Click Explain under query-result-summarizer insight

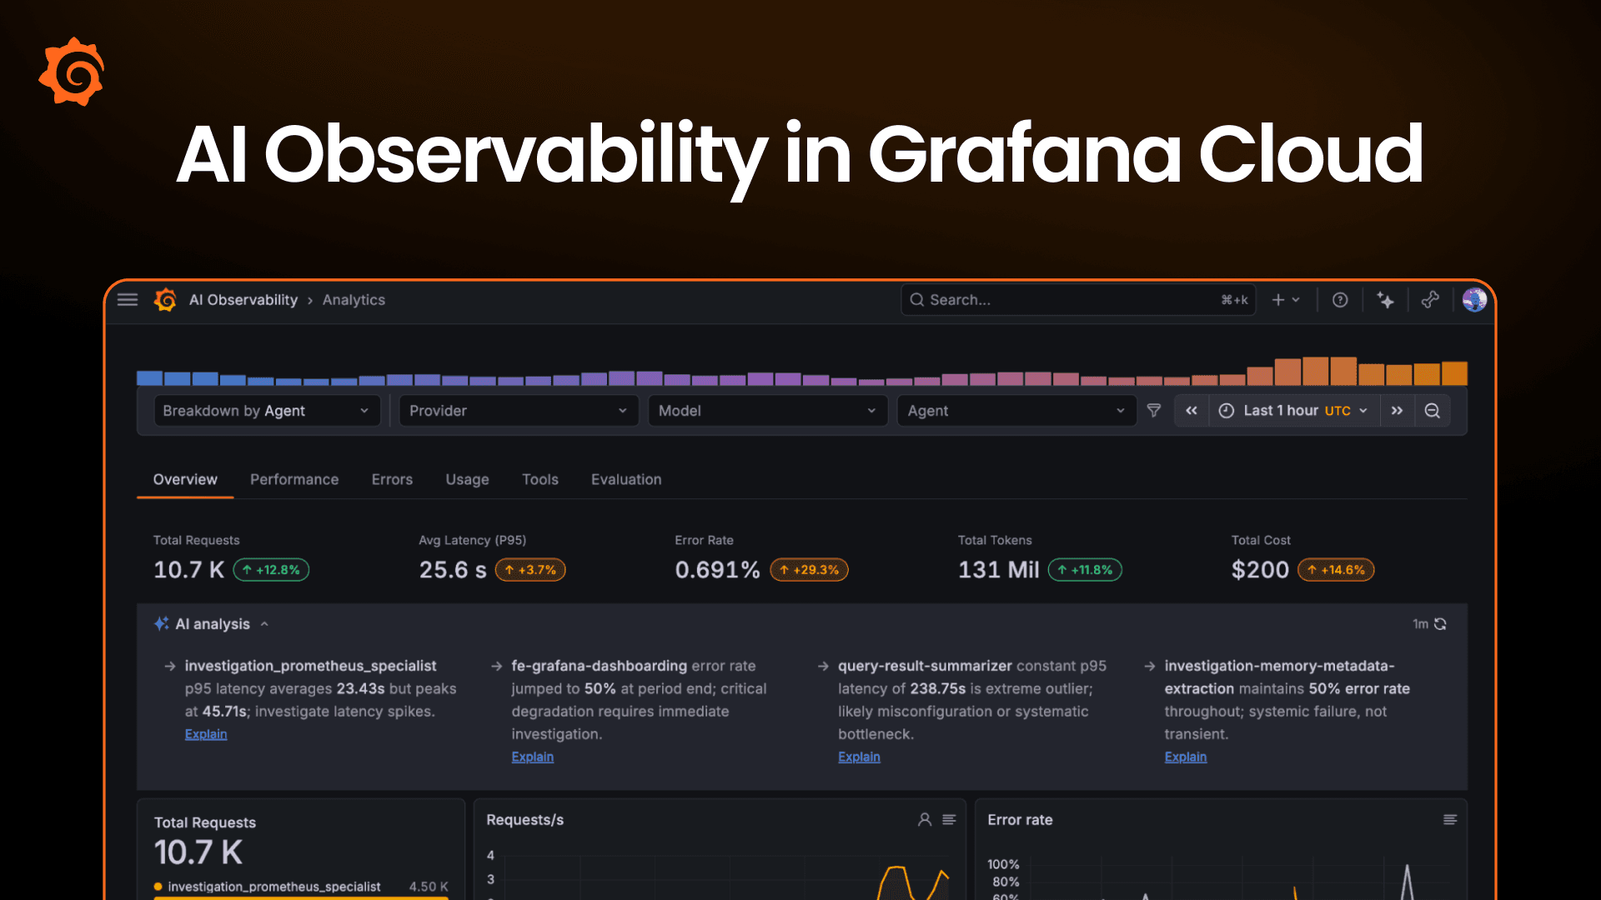(859, 757)
